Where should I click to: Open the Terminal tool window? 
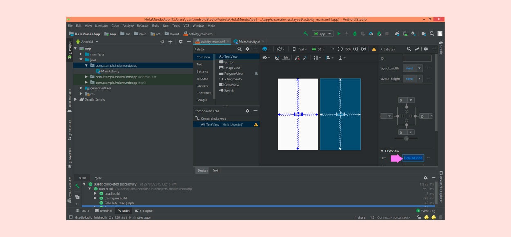point(103,211)
